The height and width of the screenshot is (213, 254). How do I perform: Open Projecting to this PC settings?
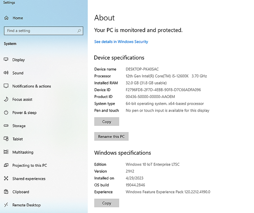[x=29, y=165]
